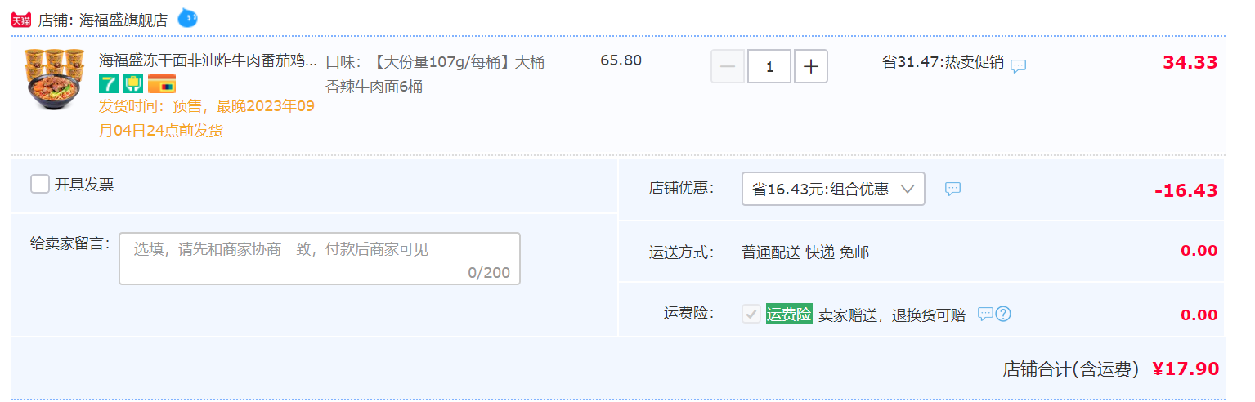Open the blue Wangwang chat icon

coord(188,17)
